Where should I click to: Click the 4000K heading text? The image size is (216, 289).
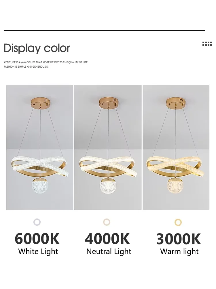pyautogui.click(x=107, y=239)
